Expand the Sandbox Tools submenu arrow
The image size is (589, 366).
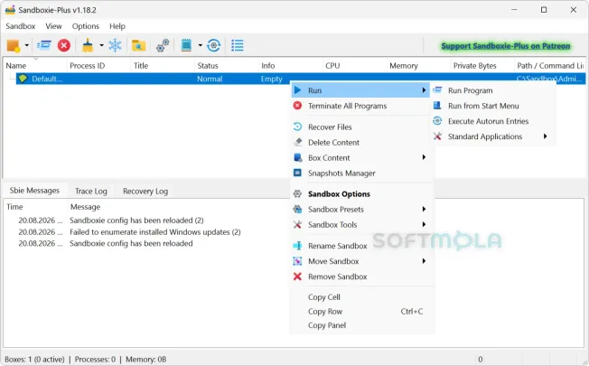coord(424,224)
